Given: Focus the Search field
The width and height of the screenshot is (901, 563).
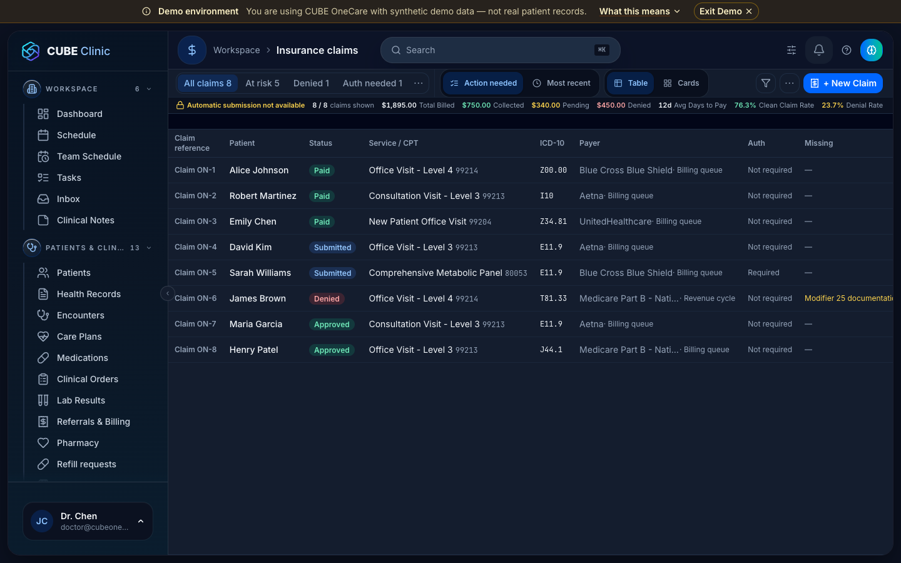Looking at the screenshot, I should point(501,50).
